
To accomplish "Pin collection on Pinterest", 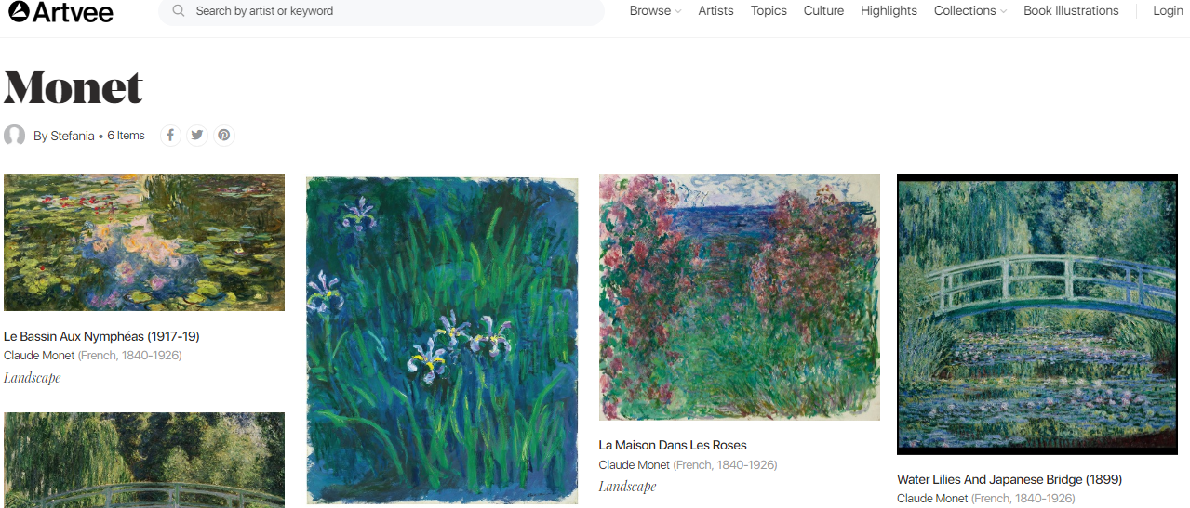I will tap(224, 136).
